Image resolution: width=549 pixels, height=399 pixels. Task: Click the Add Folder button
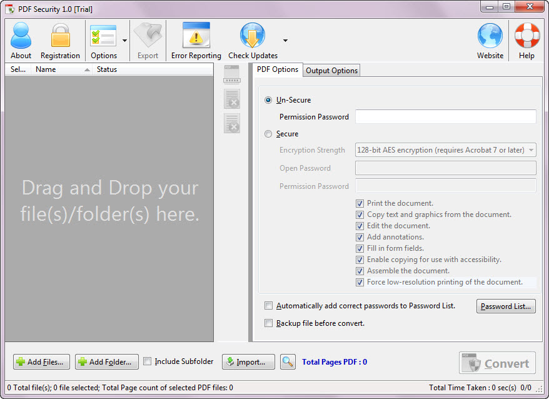[107, 362]
